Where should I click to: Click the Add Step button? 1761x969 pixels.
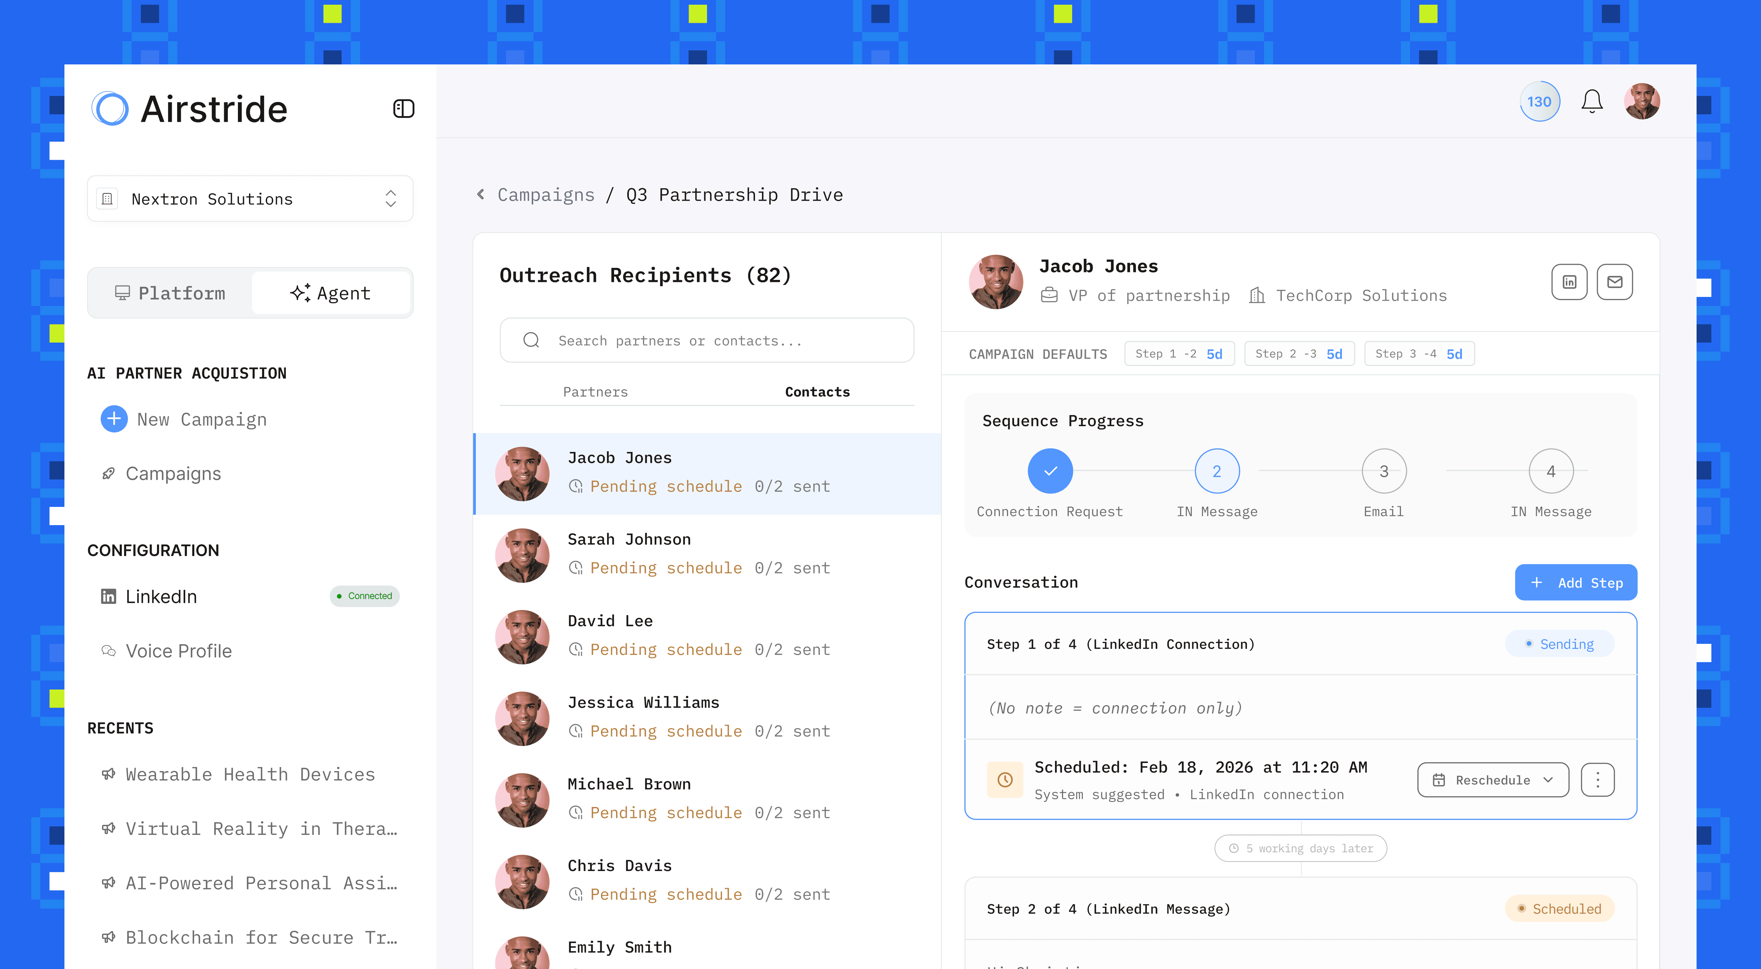(x=1575, y=582)
